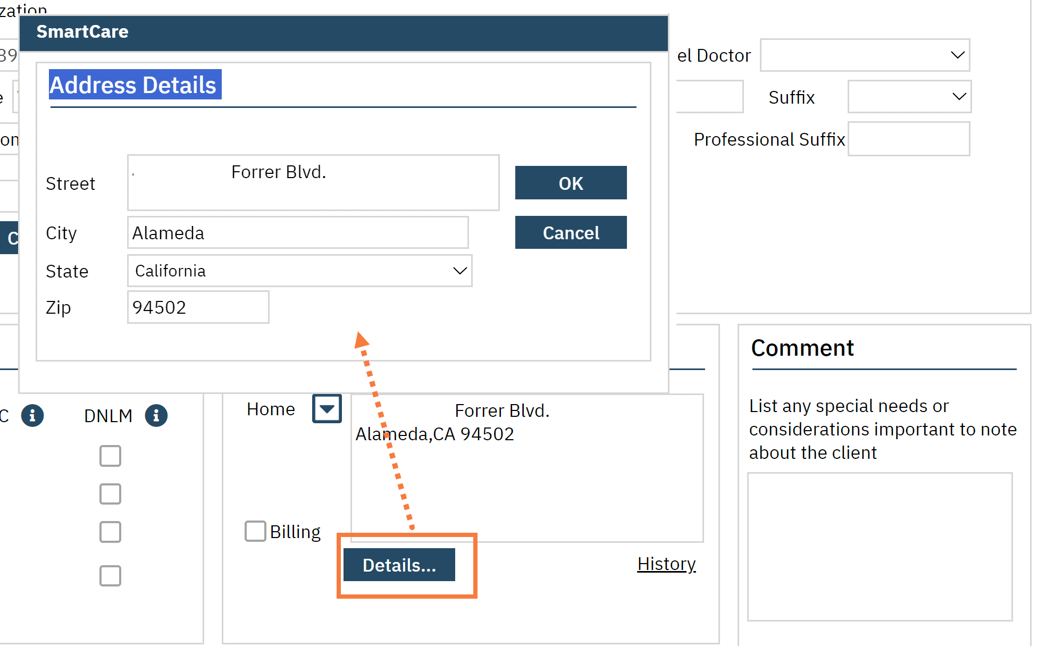The height and width of the screenshot is (646, 1038).
Task: Click into the Comment text area
Action: click(880, 547)
